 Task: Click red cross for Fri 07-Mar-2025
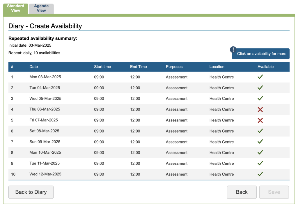pos(260,120)
